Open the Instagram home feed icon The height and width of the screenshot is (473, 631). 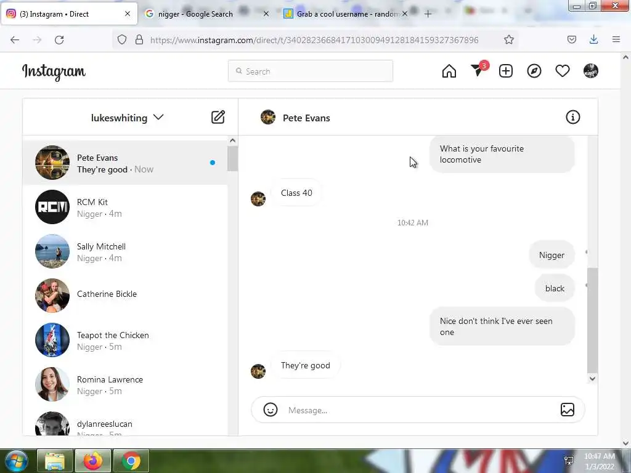449,71
